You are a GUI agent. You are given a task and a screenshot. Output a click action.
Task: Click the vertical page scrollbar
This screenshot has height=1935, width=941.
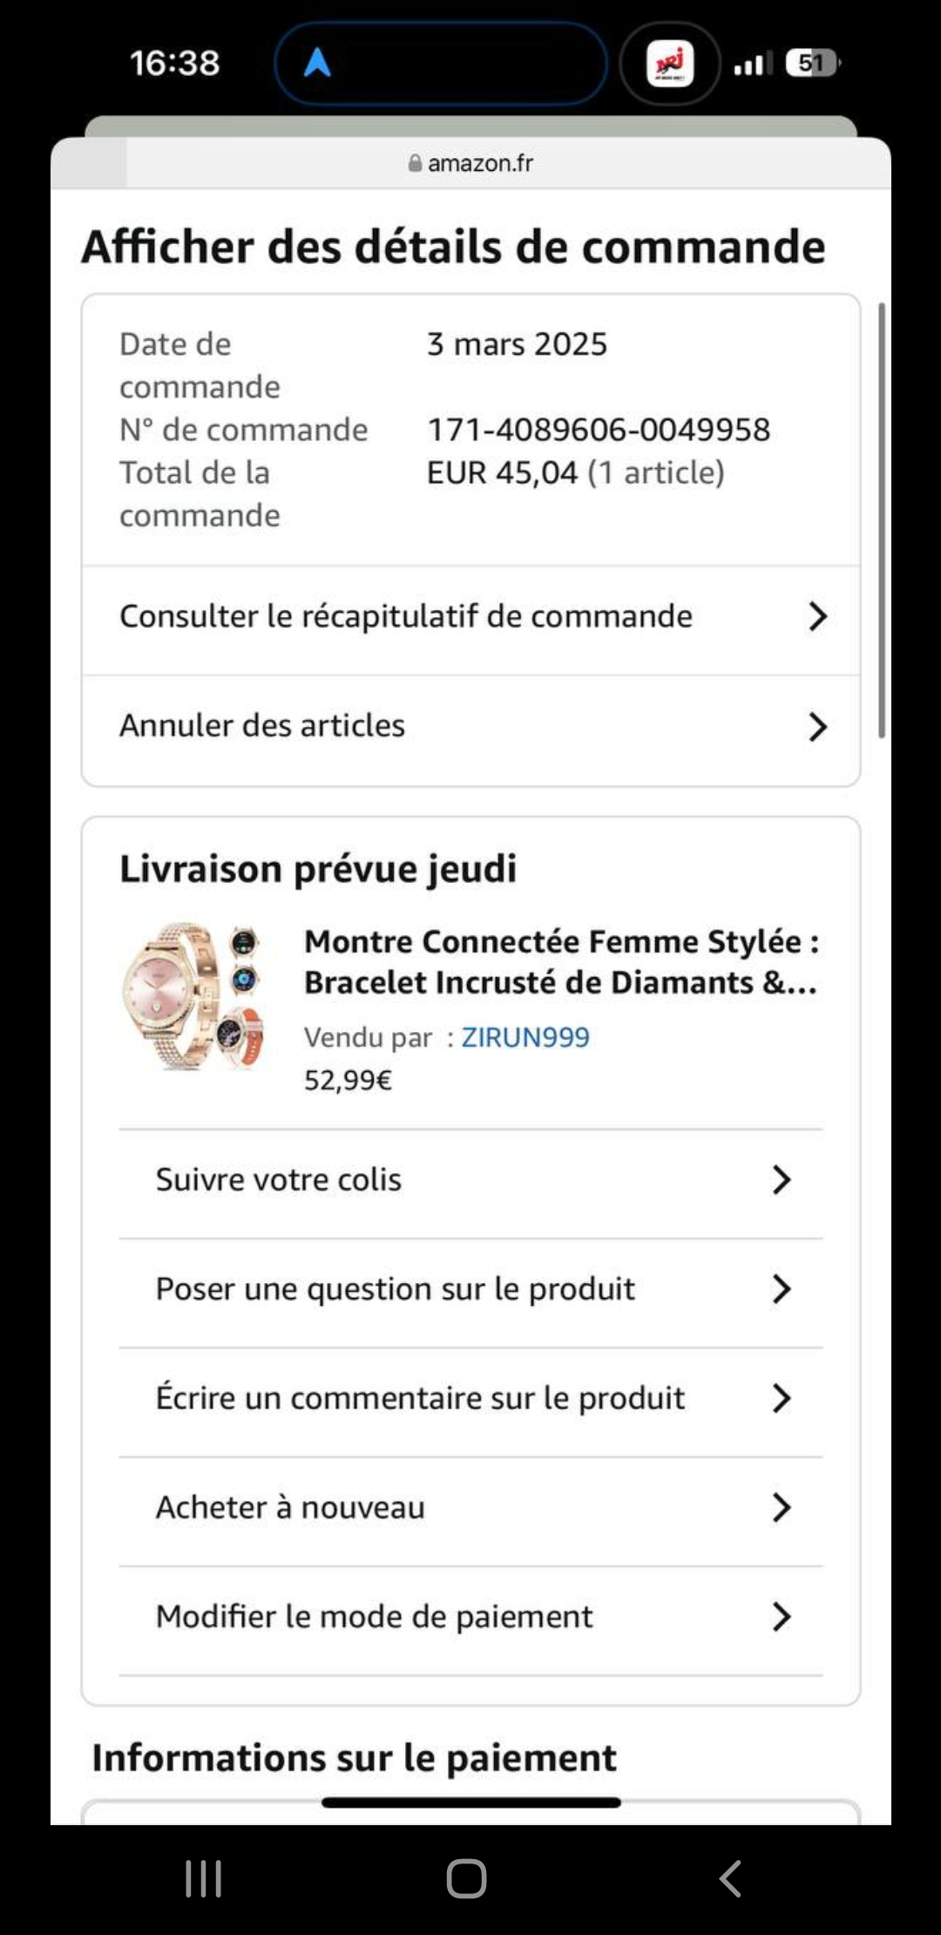pos(882,520)
